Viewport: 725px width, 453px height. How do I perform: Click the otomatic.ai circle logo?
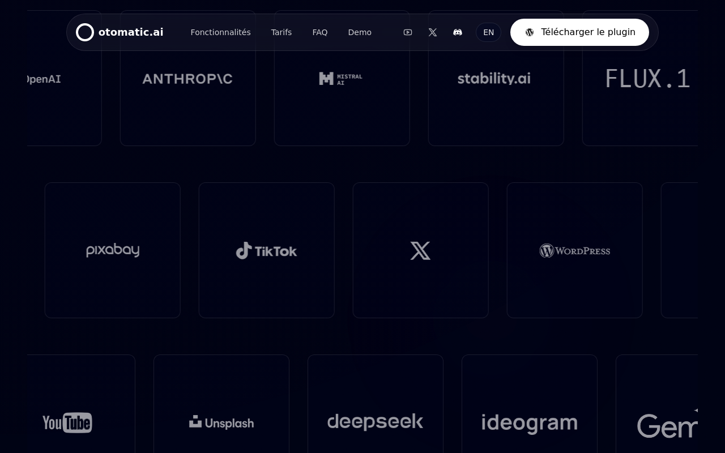[x=85, y=32]
